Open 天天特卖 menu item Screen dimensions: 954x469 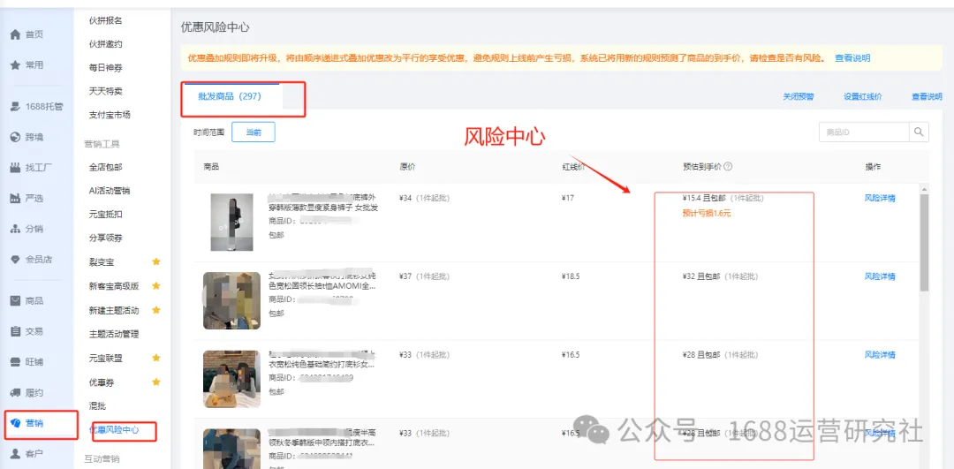tap(106, 91)
